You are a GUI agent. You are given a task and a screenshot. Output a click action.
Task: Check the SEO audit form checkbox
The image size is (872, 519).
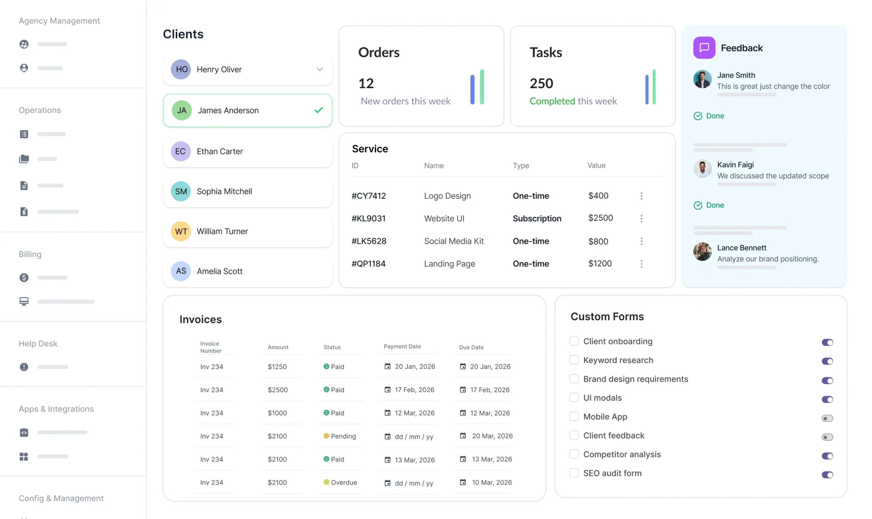click(x=574, y=472)
